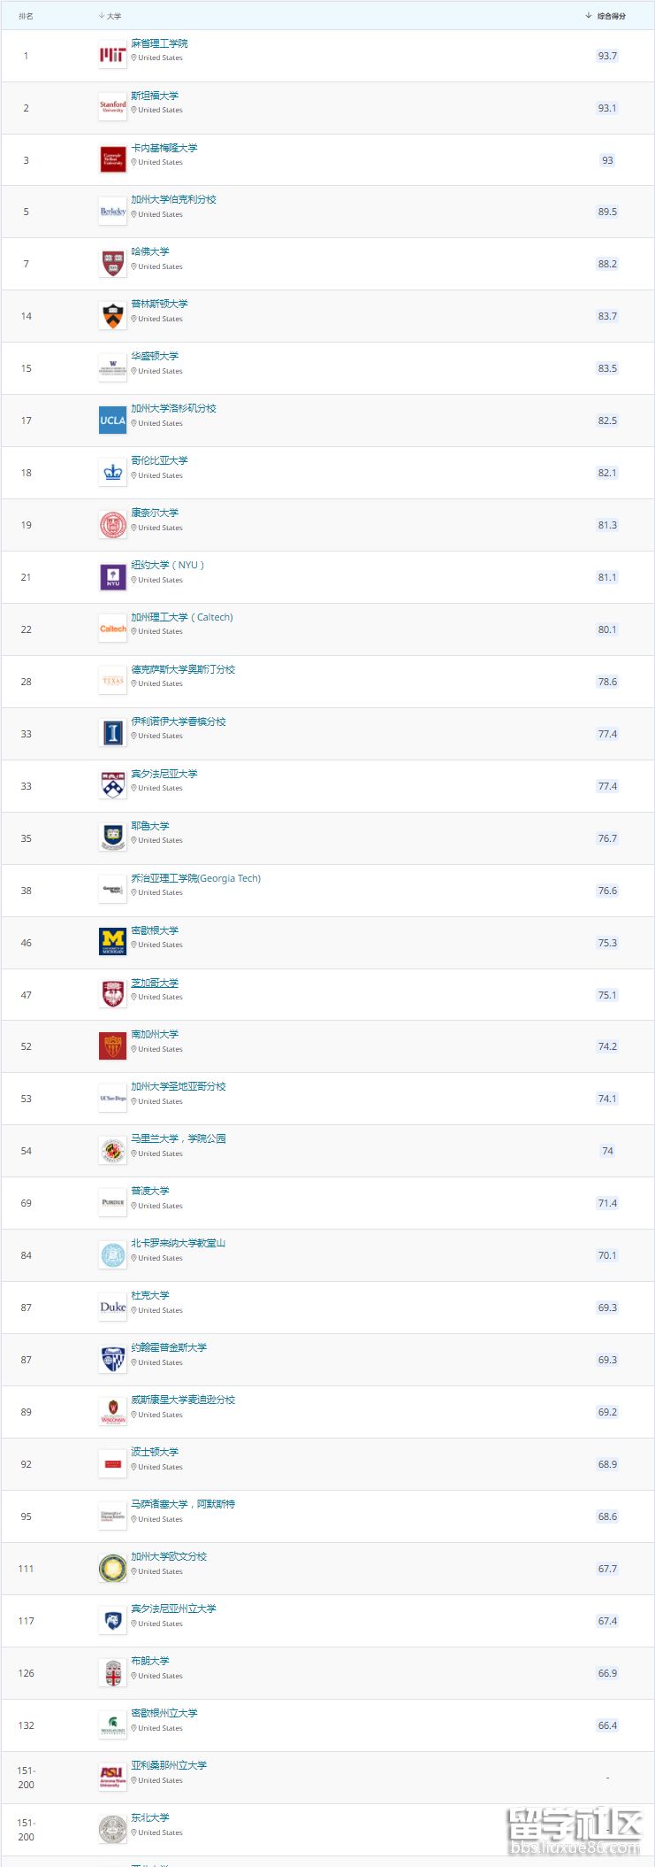This screenshot has height=1867, width=655.
Task: Open the 约翰霍普金斯大学 link
Action: 169,1347
